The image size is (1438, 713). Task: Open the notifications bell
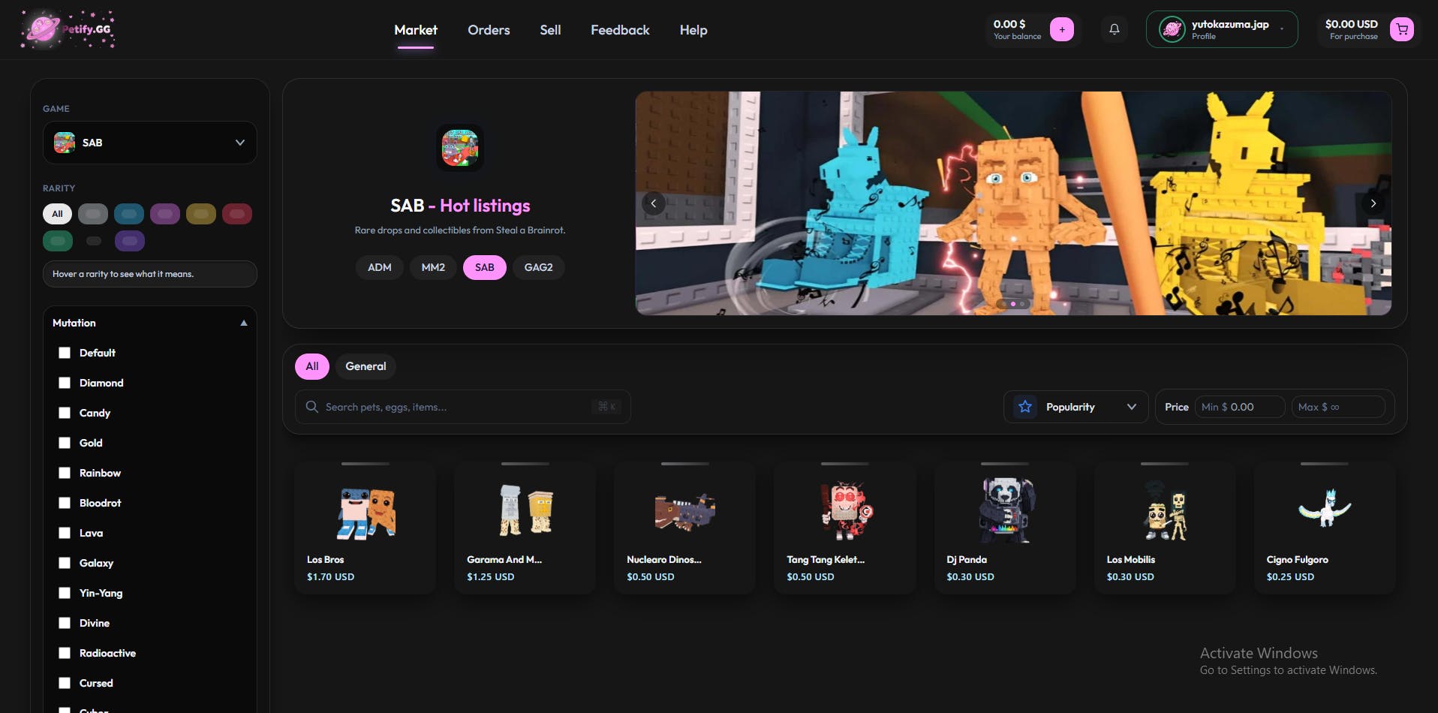tap(1115, 29)
